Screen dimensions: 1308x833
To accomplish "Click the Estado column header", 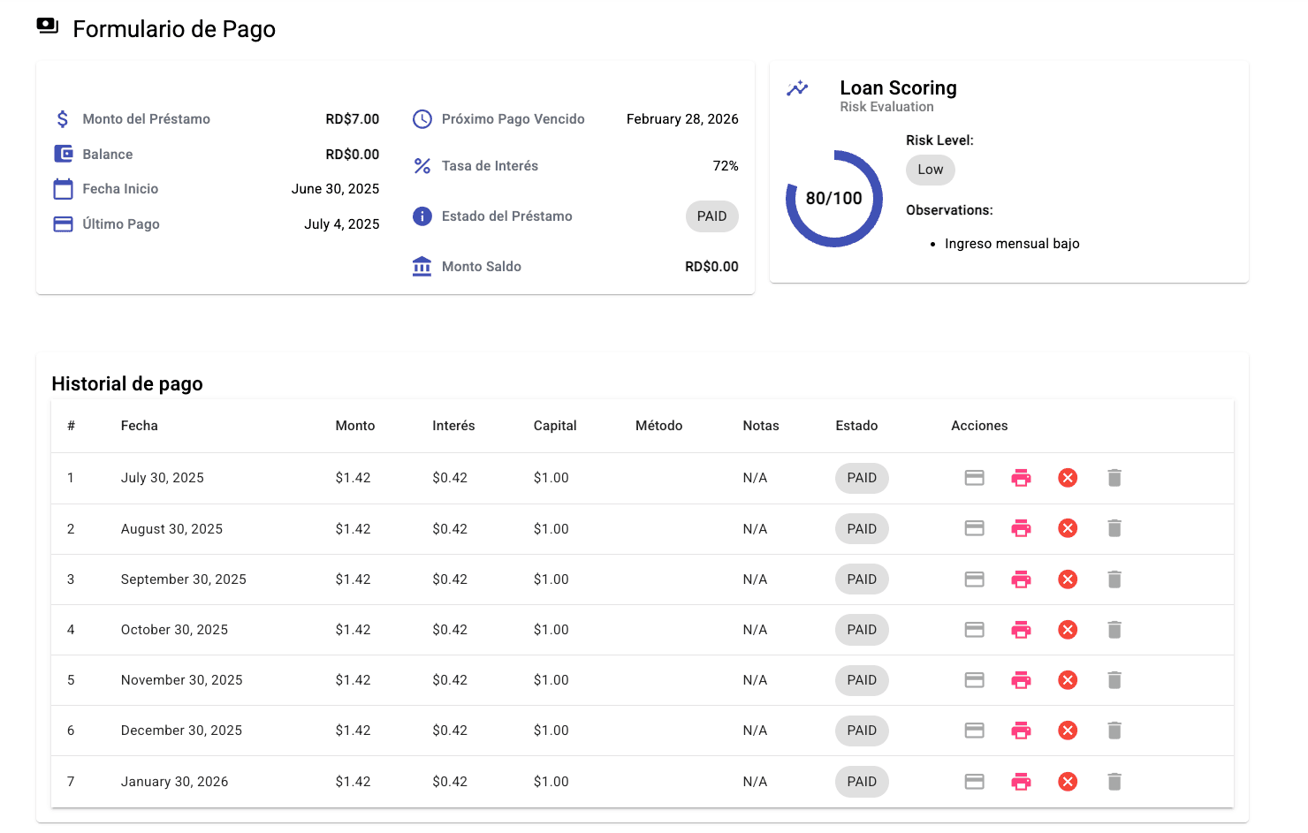I will click(856, 426).
